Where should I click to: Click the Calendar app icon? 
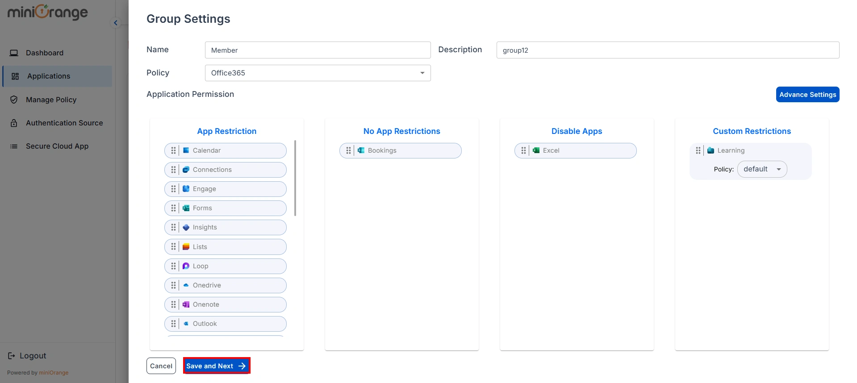tap(186, 150)
